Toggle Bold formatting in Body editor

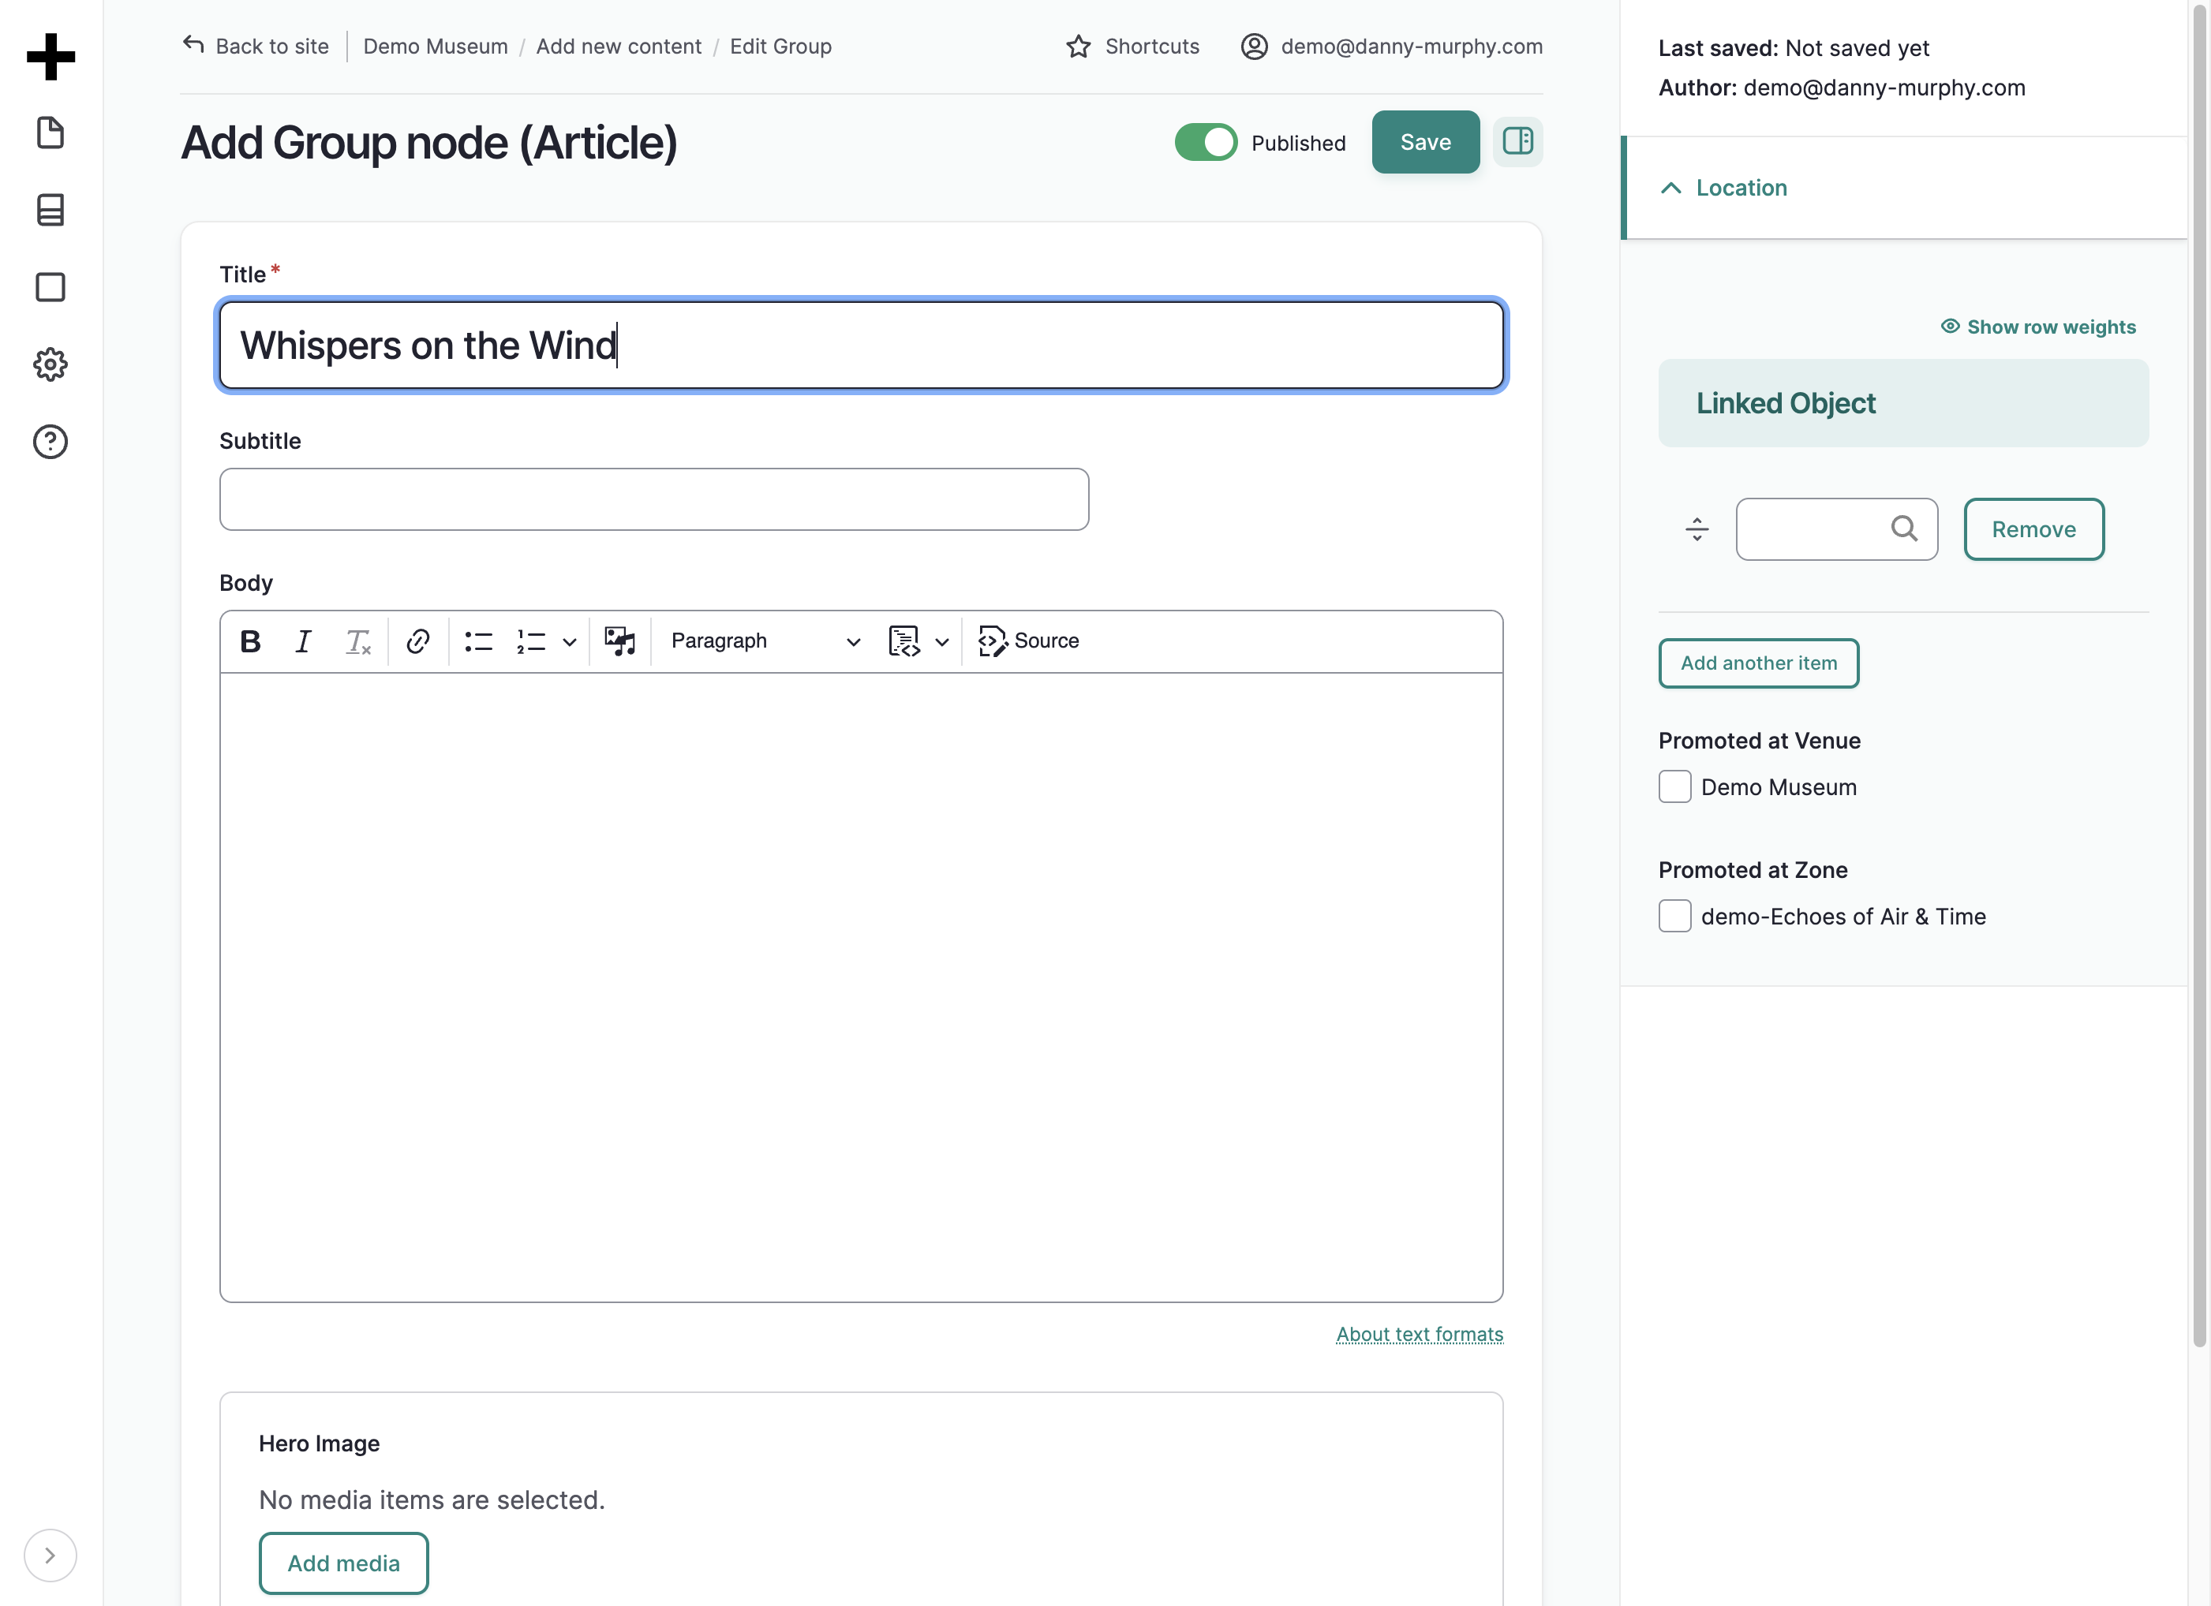pyautogui.click(x=251, y=641)
